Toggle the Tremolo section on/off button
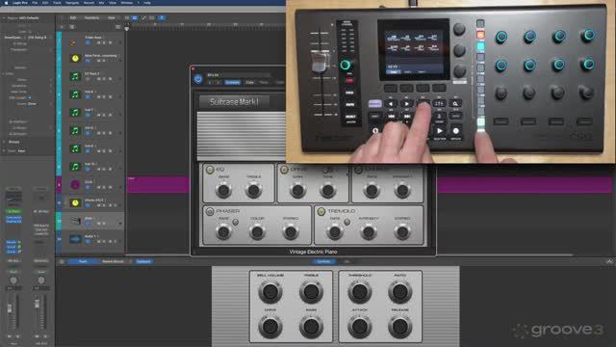 pyautogui.click(x=321, y=211)
